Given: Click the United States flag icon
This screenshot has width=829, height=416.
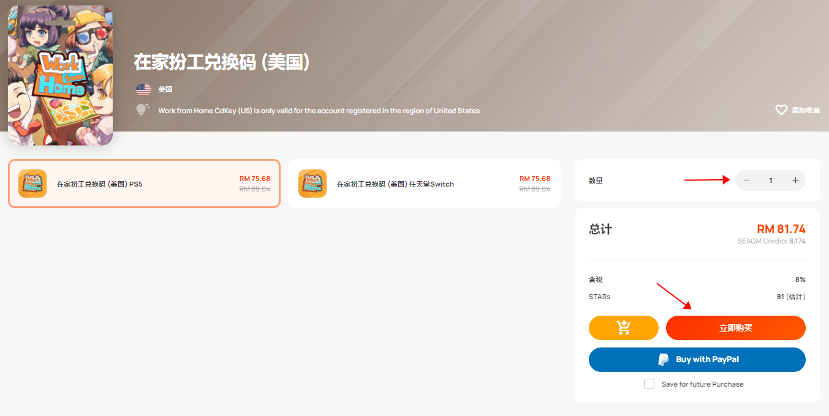Looking at the screenshot, I should (x=143, y=89).
